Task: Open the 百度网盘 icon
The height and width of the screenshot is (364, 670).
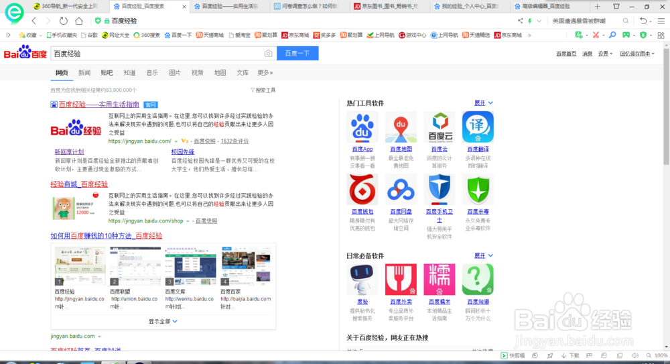Action: (x=401, y=190)
